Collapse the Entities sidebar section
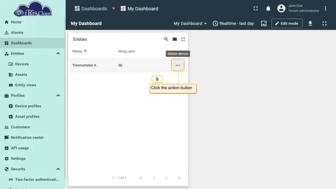 click(58, 54)
